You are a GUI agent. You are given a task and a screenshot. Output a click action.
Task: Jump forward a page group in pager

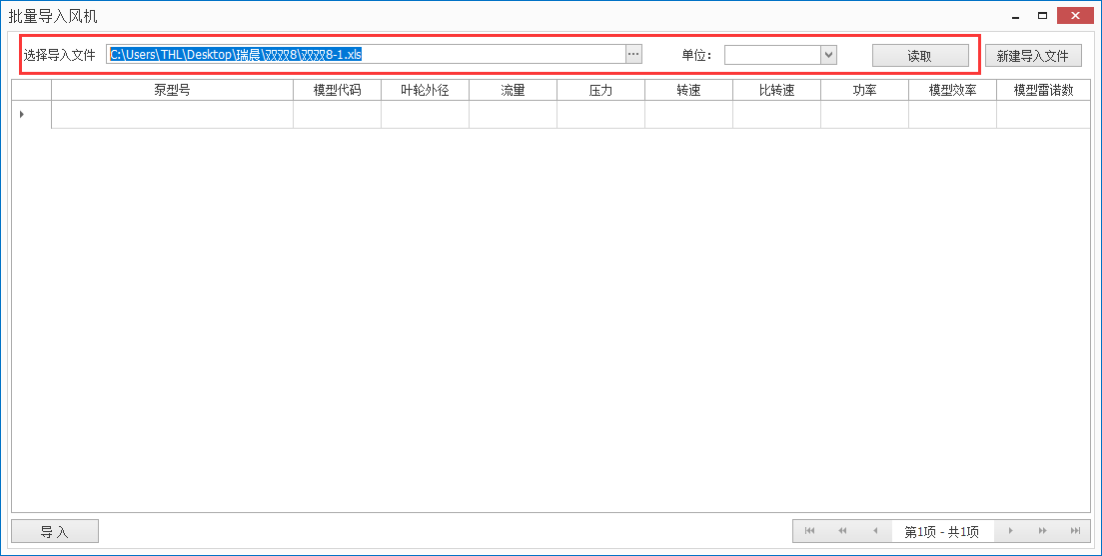point(1042,531)
